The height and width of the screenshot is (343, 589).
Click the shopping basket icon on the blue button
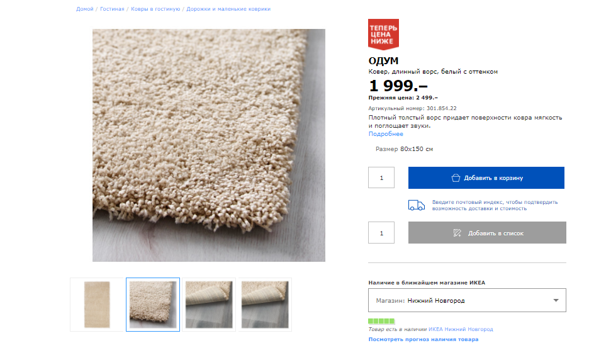(x=456, y=178)
